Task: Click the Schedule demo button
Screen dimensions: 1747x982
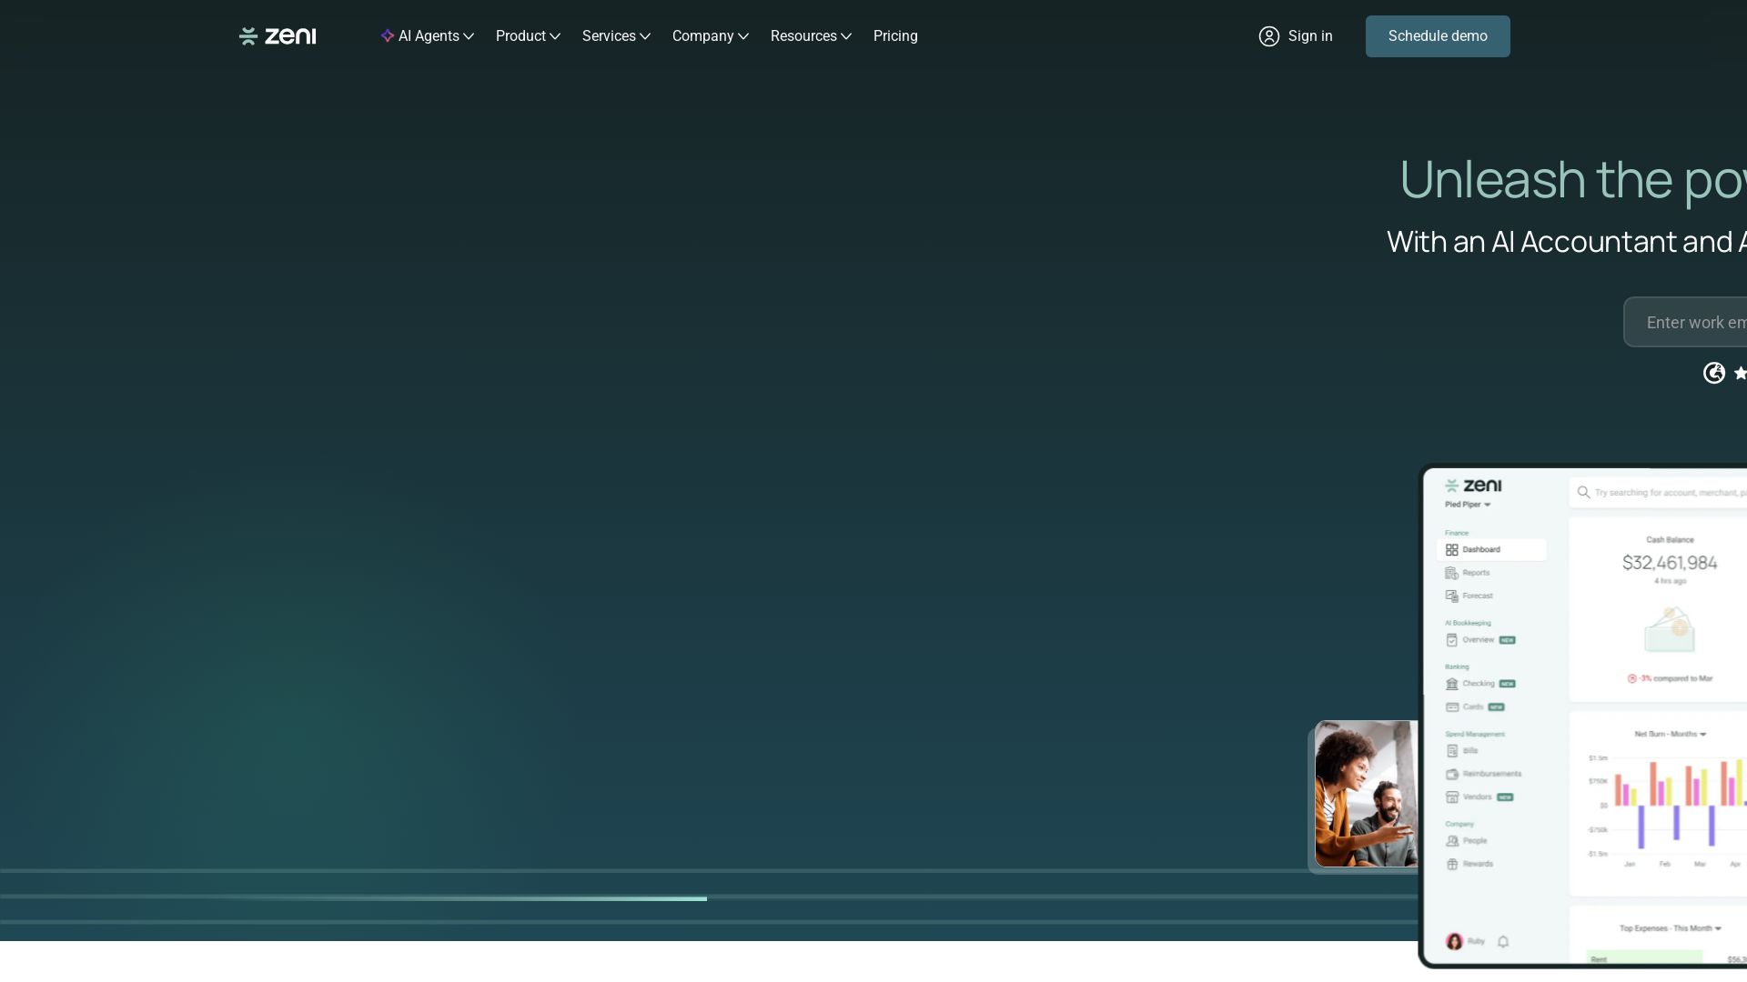Action: (x=1438, y=36)
